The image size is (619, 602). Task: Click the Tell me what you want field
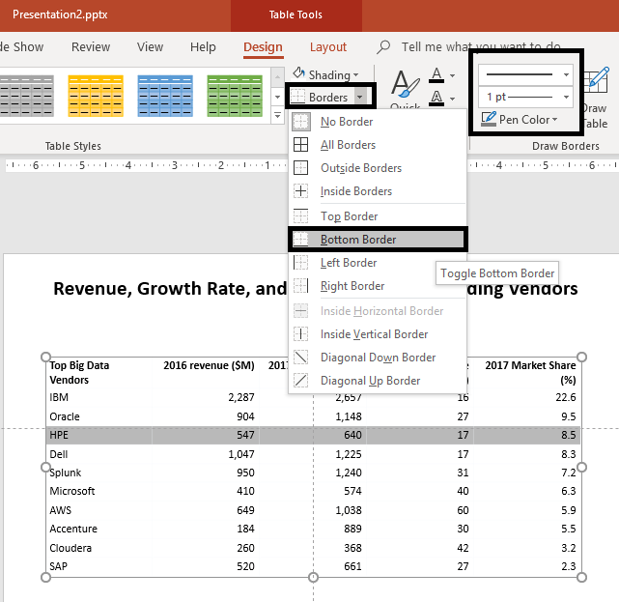pyautogui.click(x=481, y=47)
